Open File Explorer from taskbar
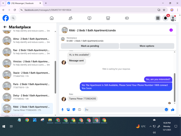 click(x=50, y=120)
